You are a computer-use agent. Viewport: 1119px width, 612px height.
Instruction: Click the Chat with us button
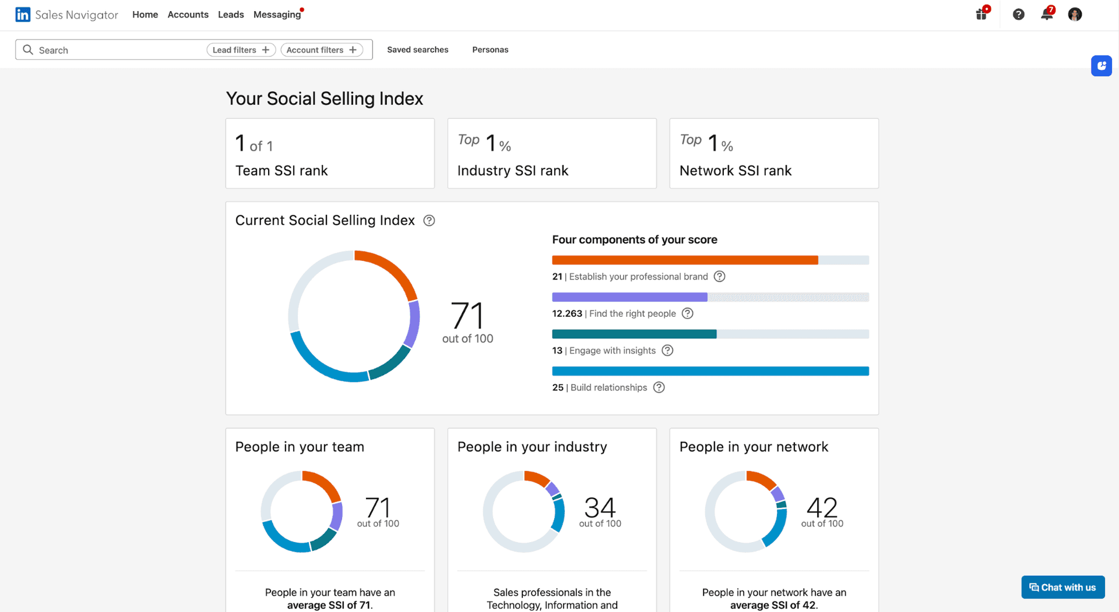[1062, 587]
